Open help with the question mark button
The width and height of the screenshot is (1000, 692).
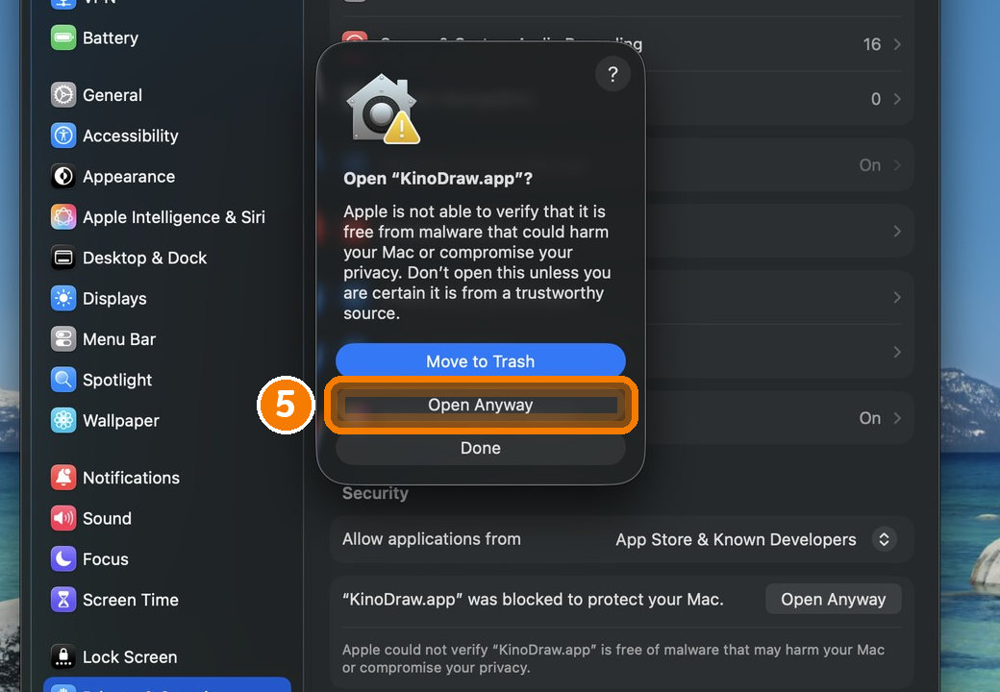point(612,75)
